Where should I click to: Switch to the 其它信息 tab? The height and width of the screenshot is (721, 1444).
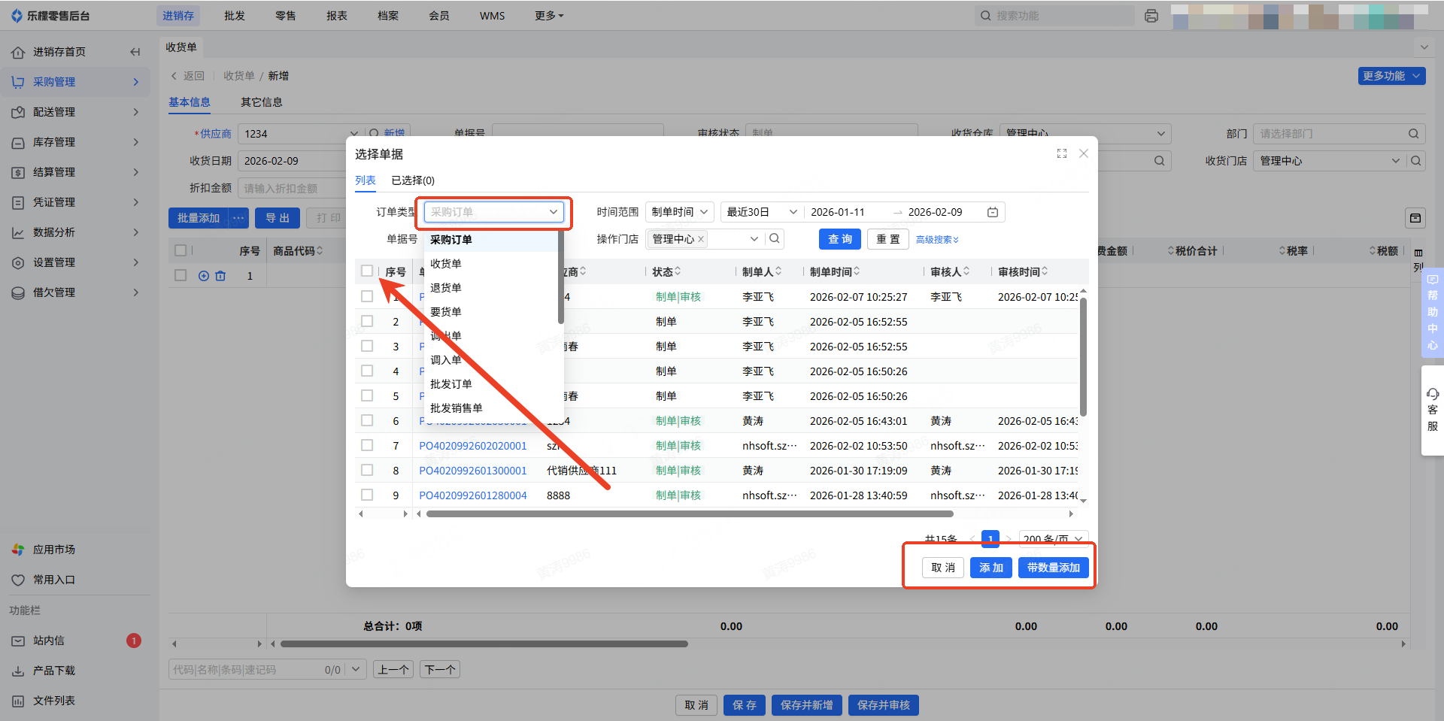pos(262,102)
